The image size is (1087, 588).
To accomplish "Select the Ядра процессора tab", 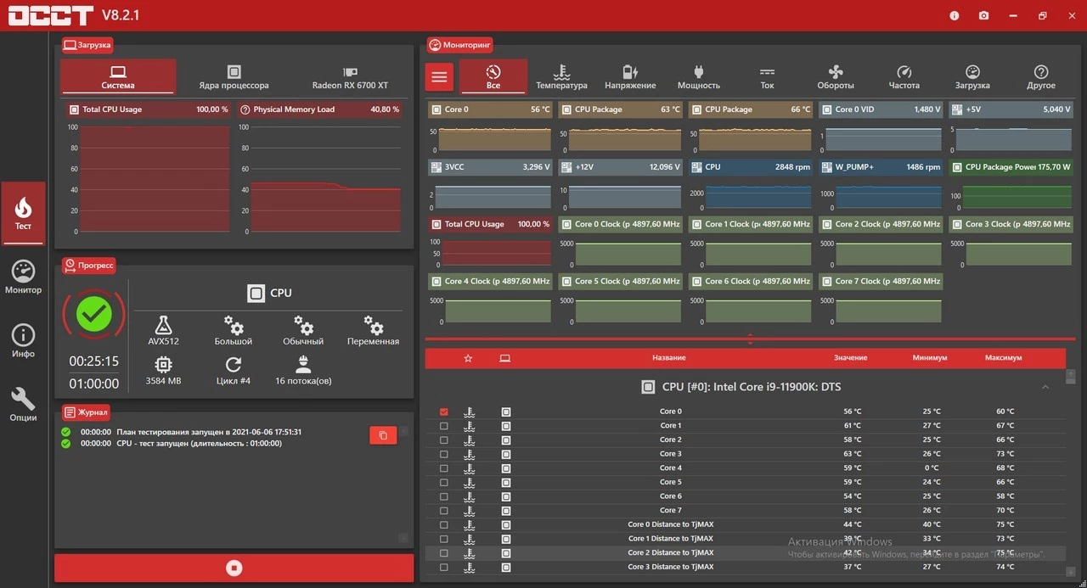I will tap(234, 76).
